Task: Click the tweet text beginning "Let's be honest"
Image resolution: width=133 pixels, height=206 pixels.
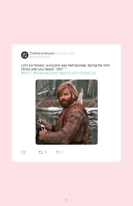Action: 65,67
